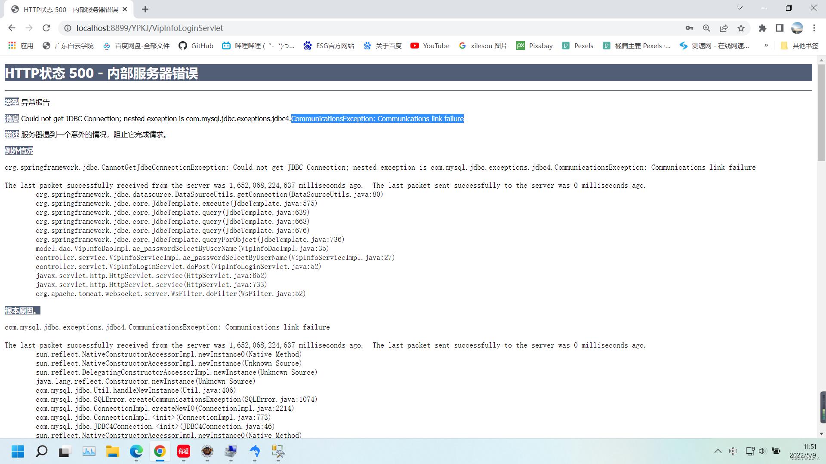826x464 pixels.
Task: Click the vertical page scrollbar thumb
Action: 821,113
